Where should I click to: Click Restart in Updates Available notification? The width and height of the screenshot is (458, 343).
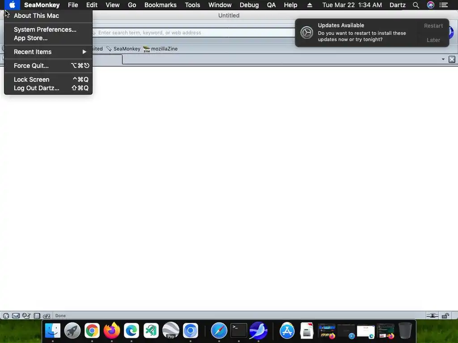tap(433, 26)
